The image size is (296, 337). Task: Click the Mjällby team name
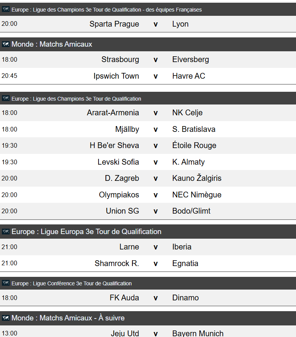coord(127,129)
